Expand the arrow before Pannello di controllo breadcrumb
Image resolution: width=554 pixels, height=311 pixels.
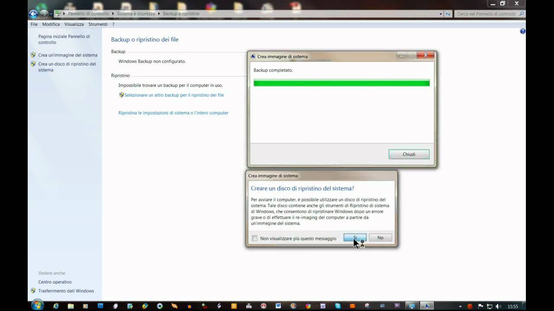pos(64,14)
